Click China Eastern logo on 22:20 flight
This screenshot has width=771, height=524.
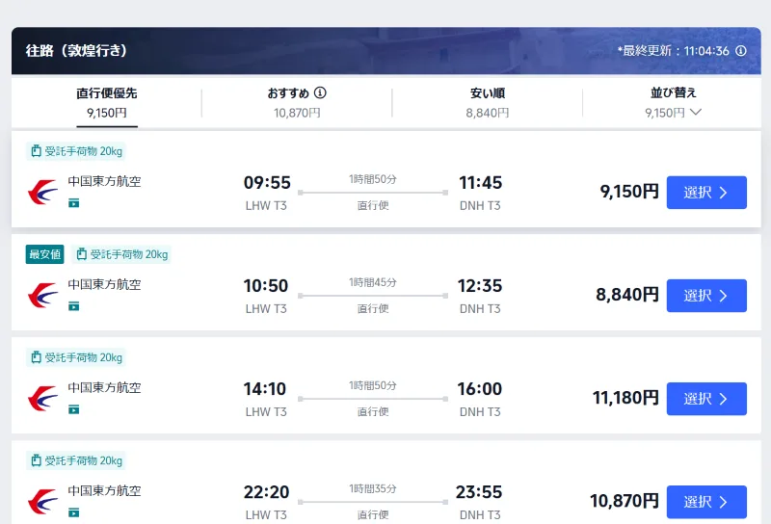(42, 502)
